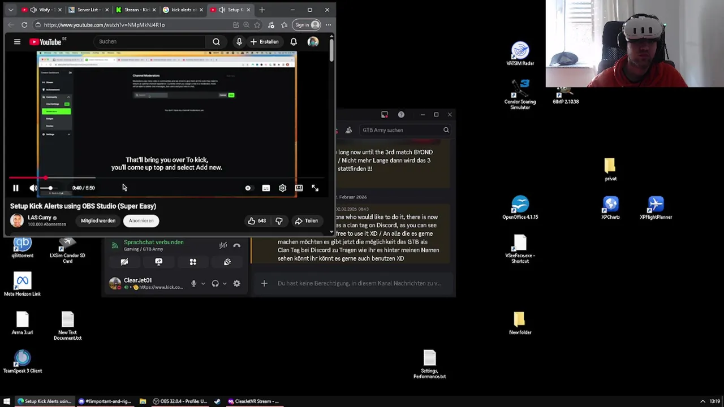Click the Discord attach plus button
The width and height of the screenshot is (724, 407).
coord(264,283)
